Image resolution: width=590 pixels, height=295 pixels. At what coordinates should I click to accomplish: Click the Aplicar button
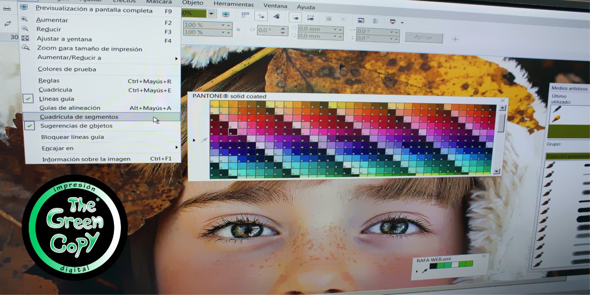(x=423, y=37)
